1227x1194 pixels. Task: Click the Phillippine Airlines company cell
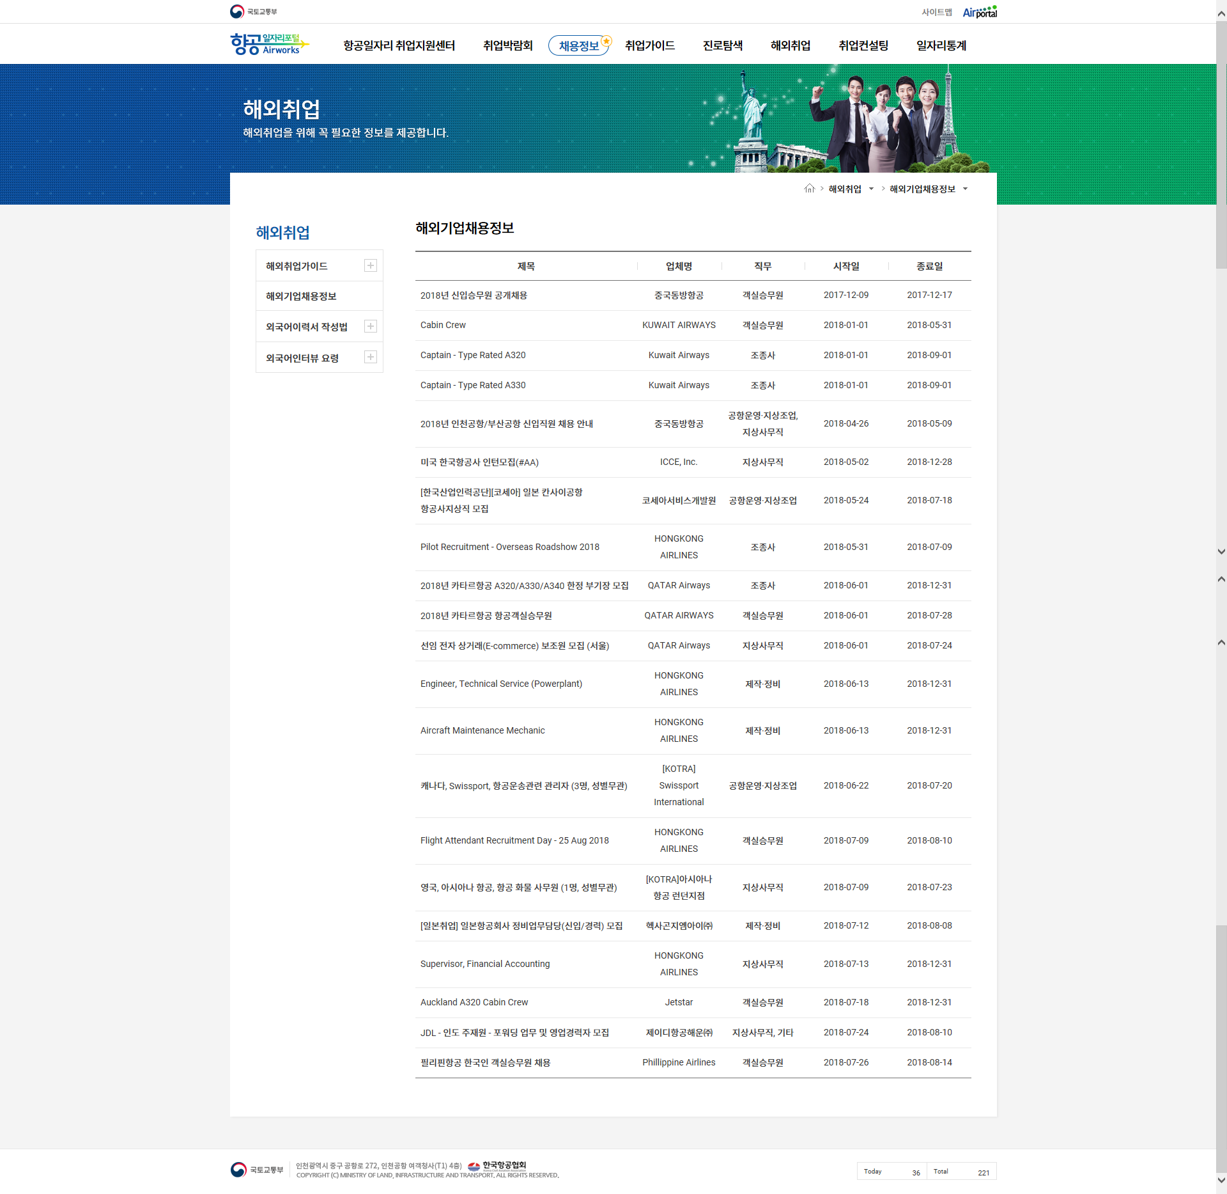pyautogui.click(x=679, y=1062)
